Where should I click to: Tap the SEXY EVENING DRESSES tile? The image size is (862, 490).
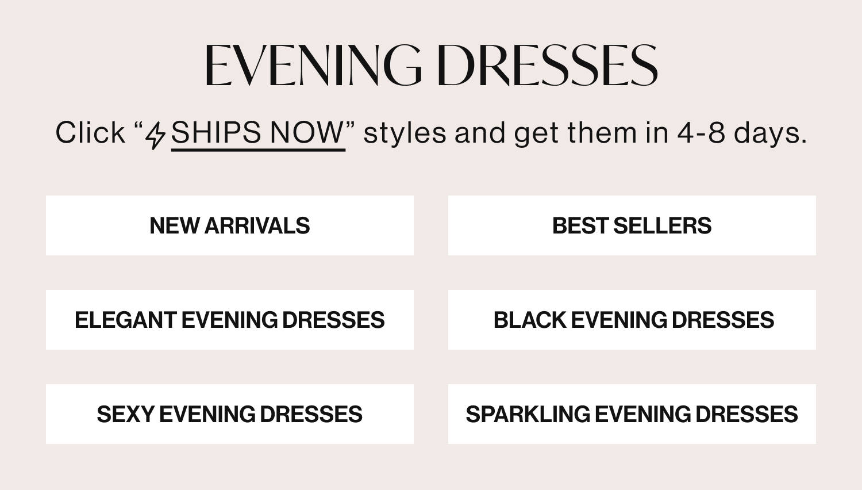[229, 414]
